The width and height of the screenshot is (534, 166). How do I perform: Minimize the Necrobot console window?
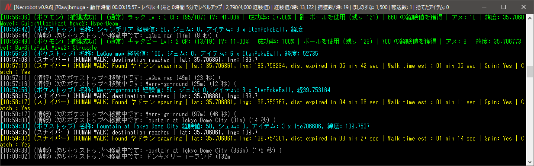pyautogui.click(x=483, y=7)
